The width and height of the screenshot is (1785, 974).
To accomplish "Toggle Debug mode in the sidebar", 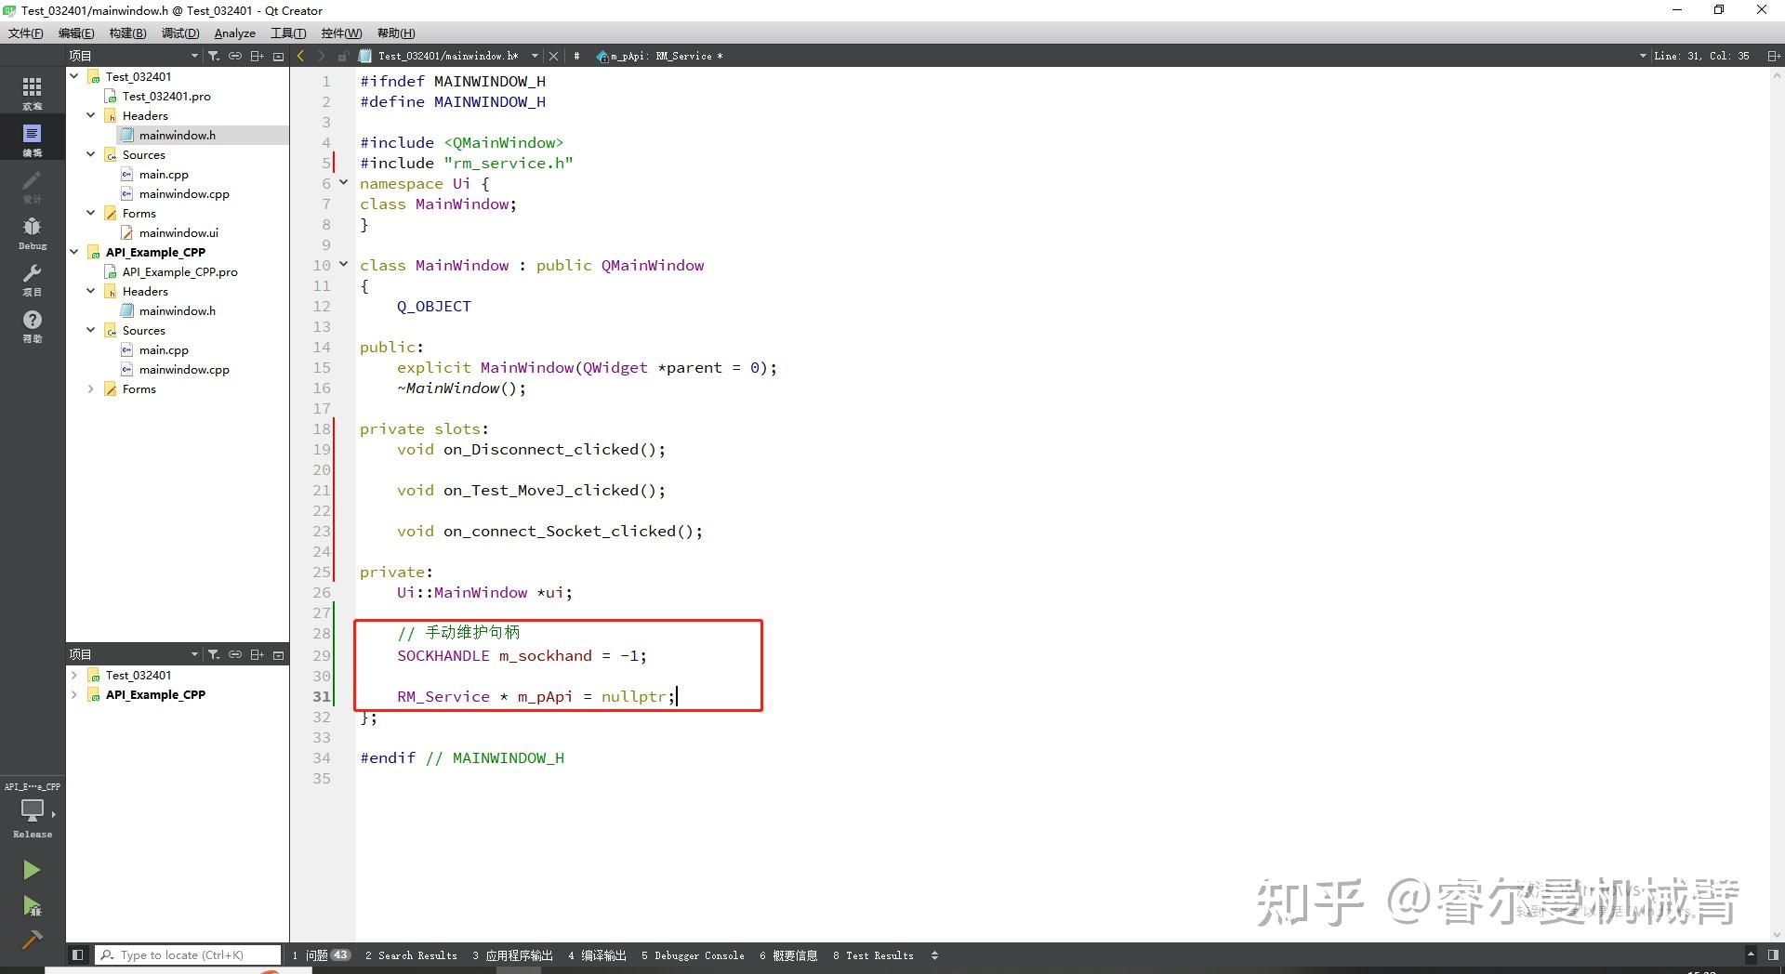I will [32, 228].
